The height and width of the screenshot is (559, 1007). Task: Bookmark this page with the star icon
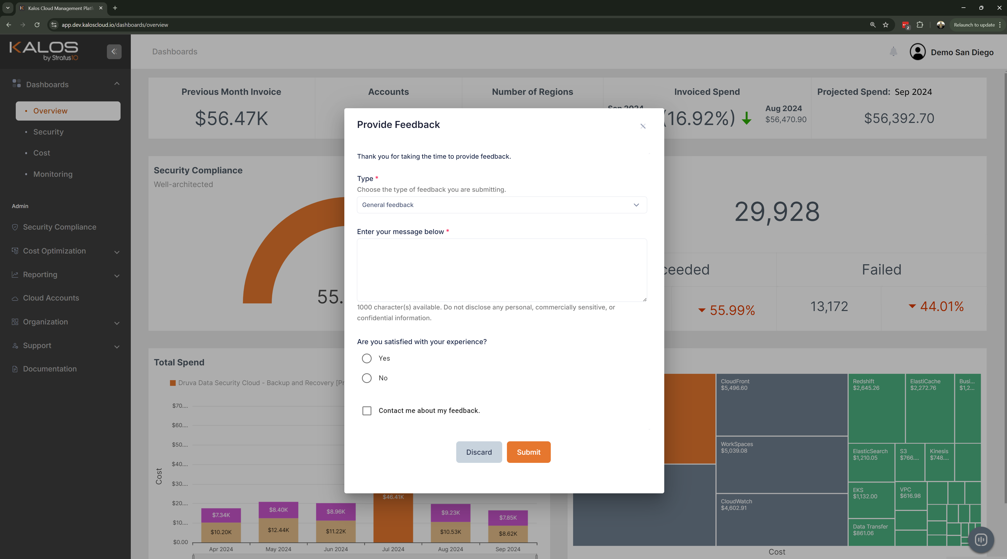(885, 25)
